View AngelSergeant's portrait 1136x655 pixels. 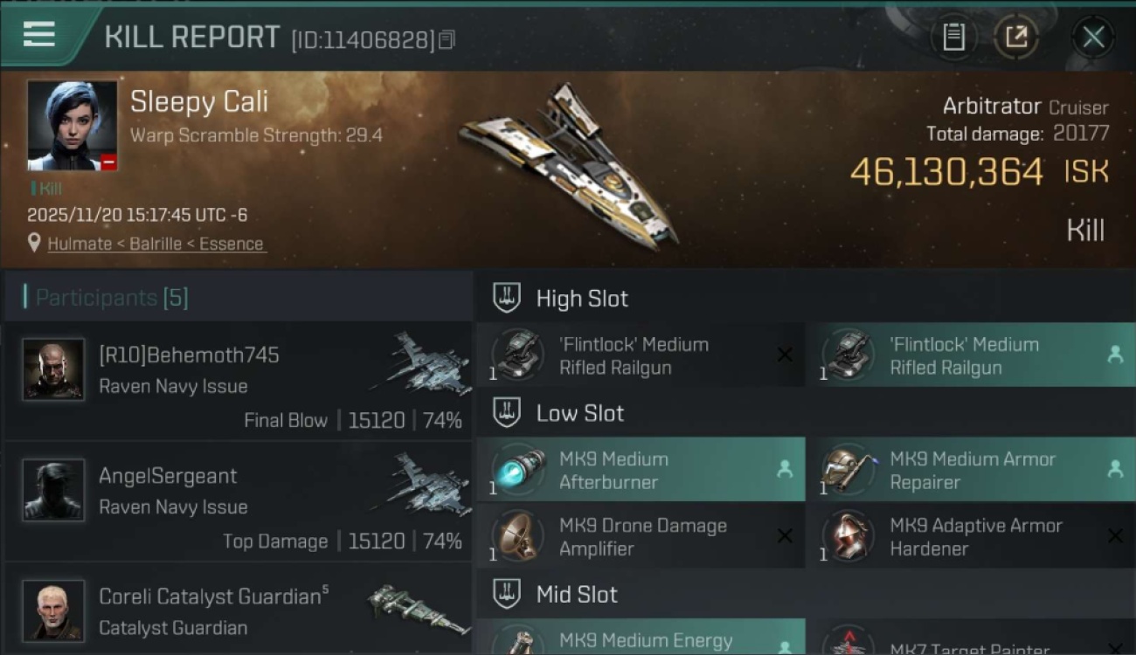(53, 490)
